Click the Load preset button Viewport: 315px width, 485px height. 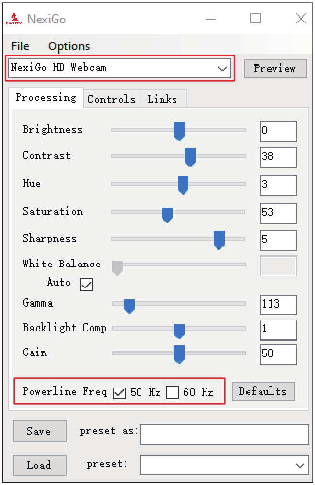pyautogui.click(x=40, y=465)
